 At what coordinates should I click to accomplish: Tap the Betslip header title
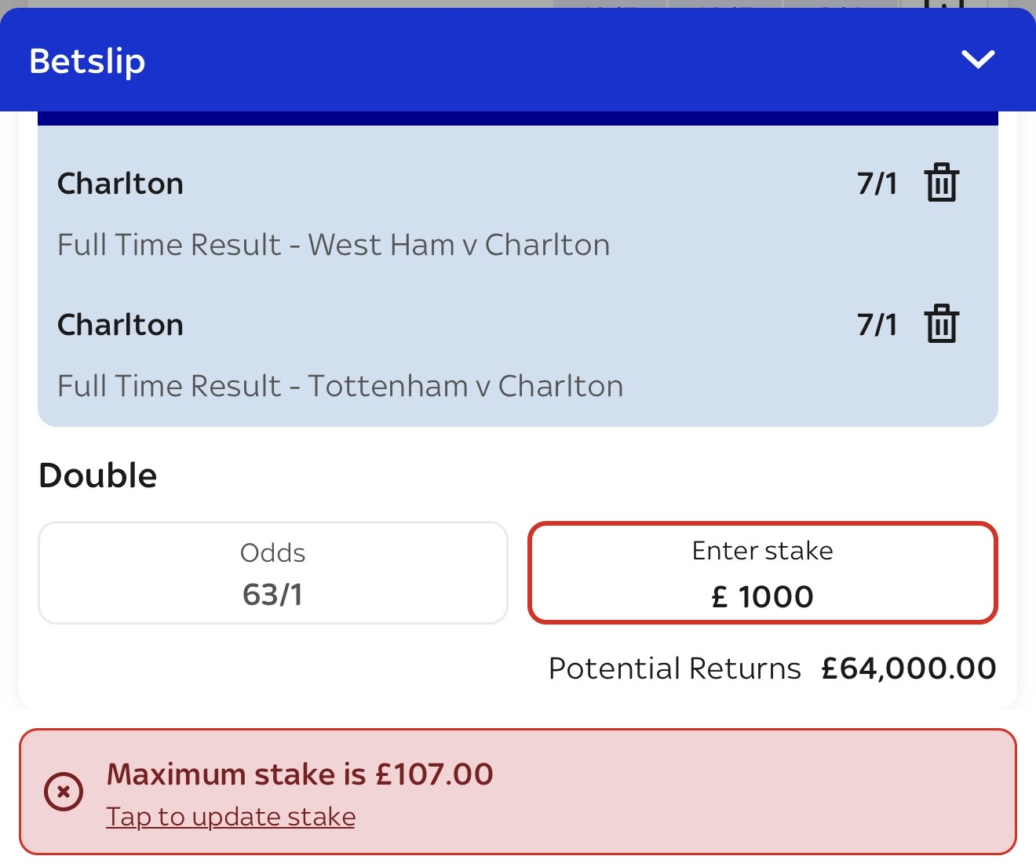click(x=87, y=61)
